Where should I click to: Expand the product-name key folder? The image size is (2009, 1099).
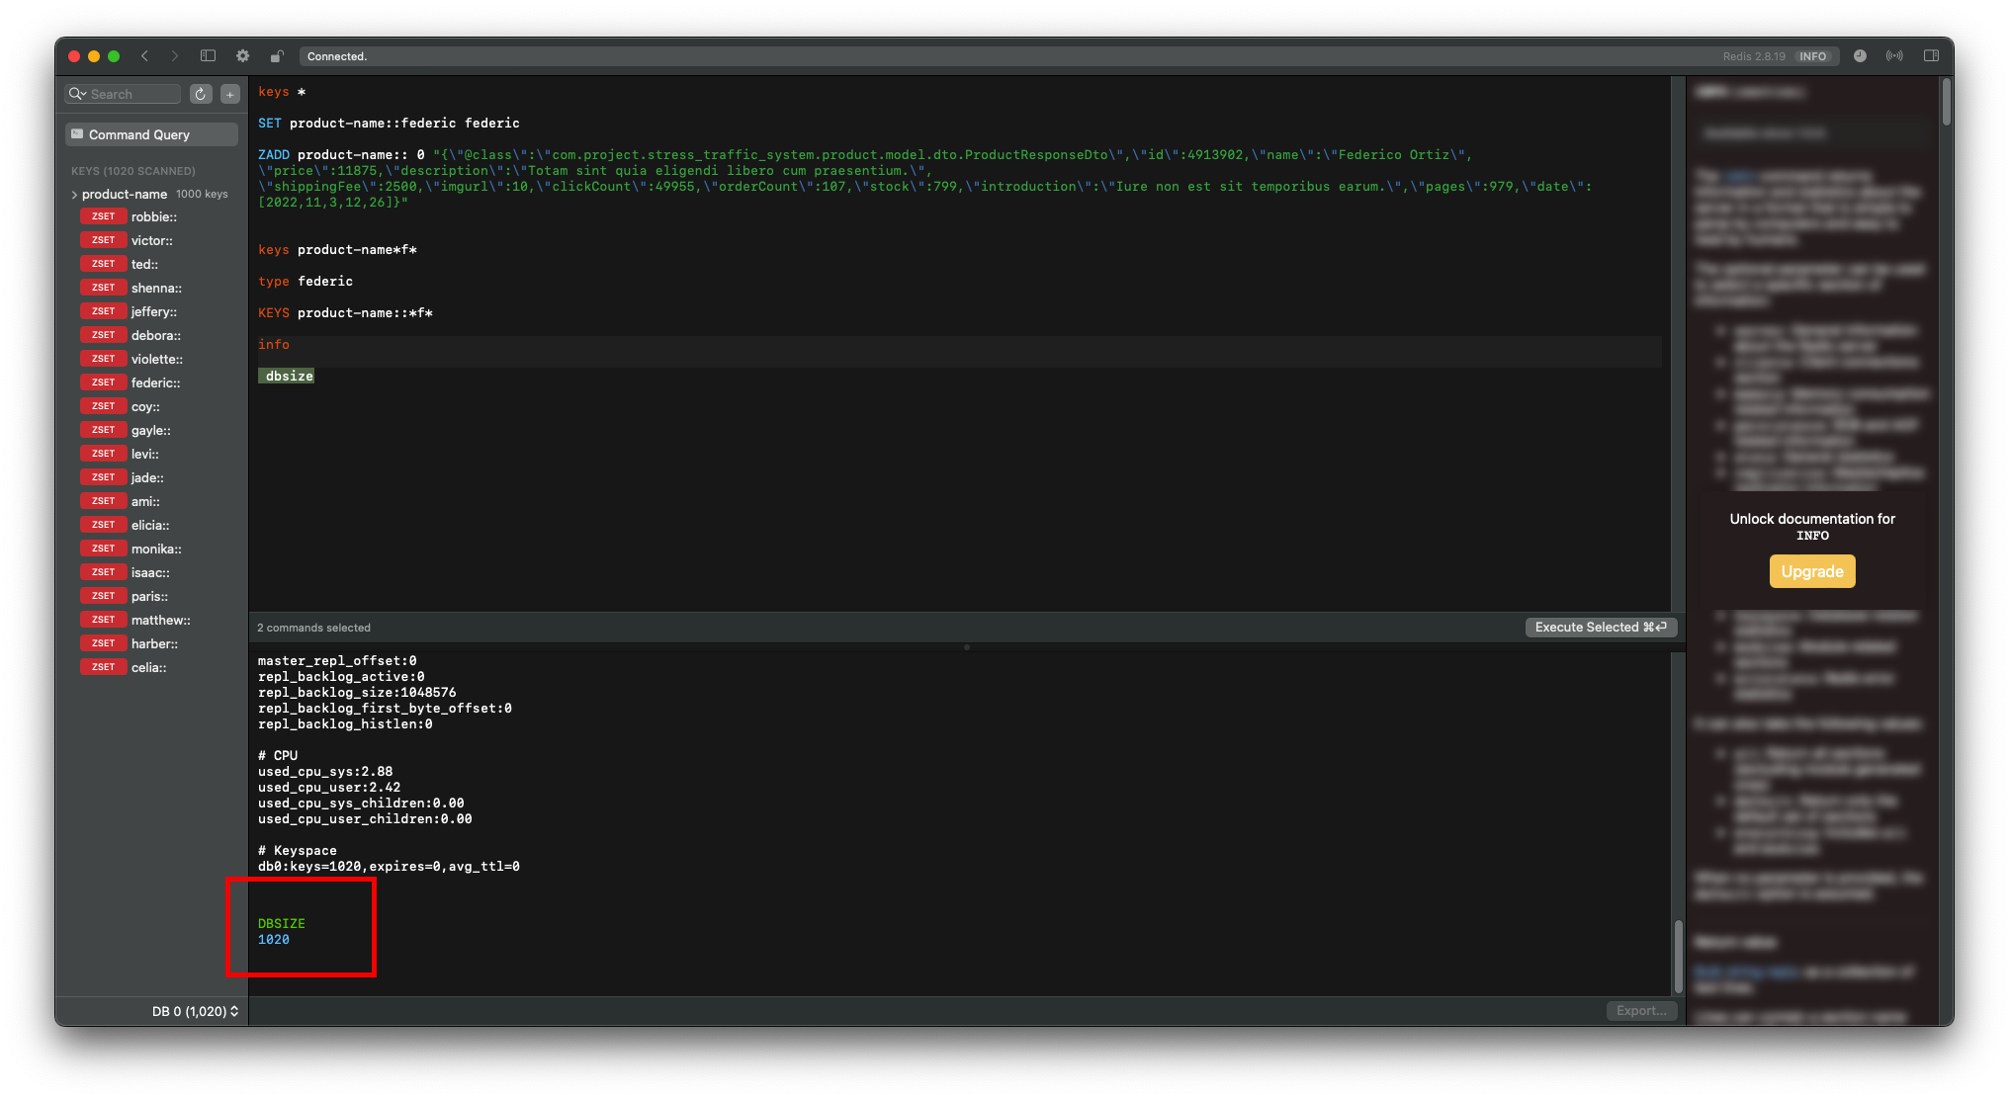click(74, 195)
